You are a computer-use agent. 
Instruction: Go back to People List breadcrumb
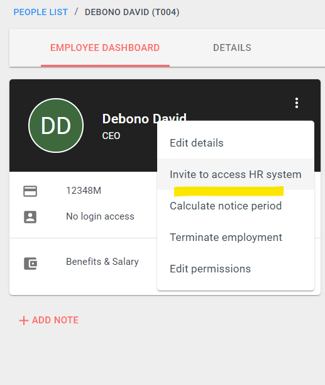(x=40, y=12)
